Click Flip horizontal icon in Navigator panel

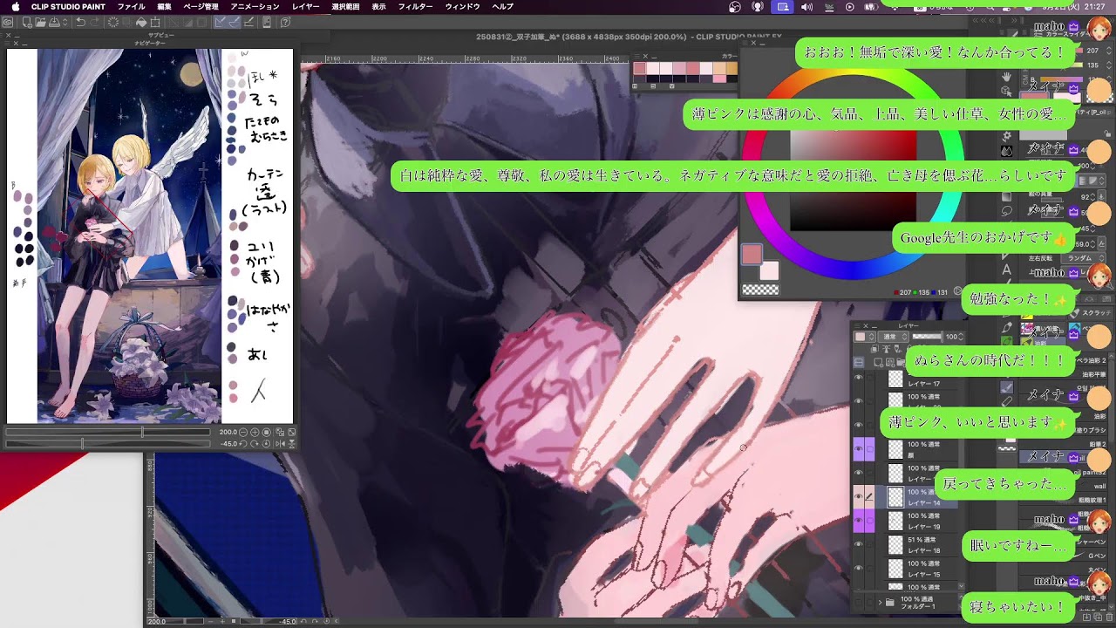coord(280,444)
